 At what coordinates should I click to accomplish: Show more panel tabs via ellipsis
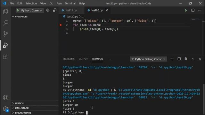tap(109, 59)
